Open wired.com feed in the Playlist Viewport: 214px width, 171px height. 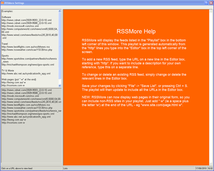pos(31,102)
